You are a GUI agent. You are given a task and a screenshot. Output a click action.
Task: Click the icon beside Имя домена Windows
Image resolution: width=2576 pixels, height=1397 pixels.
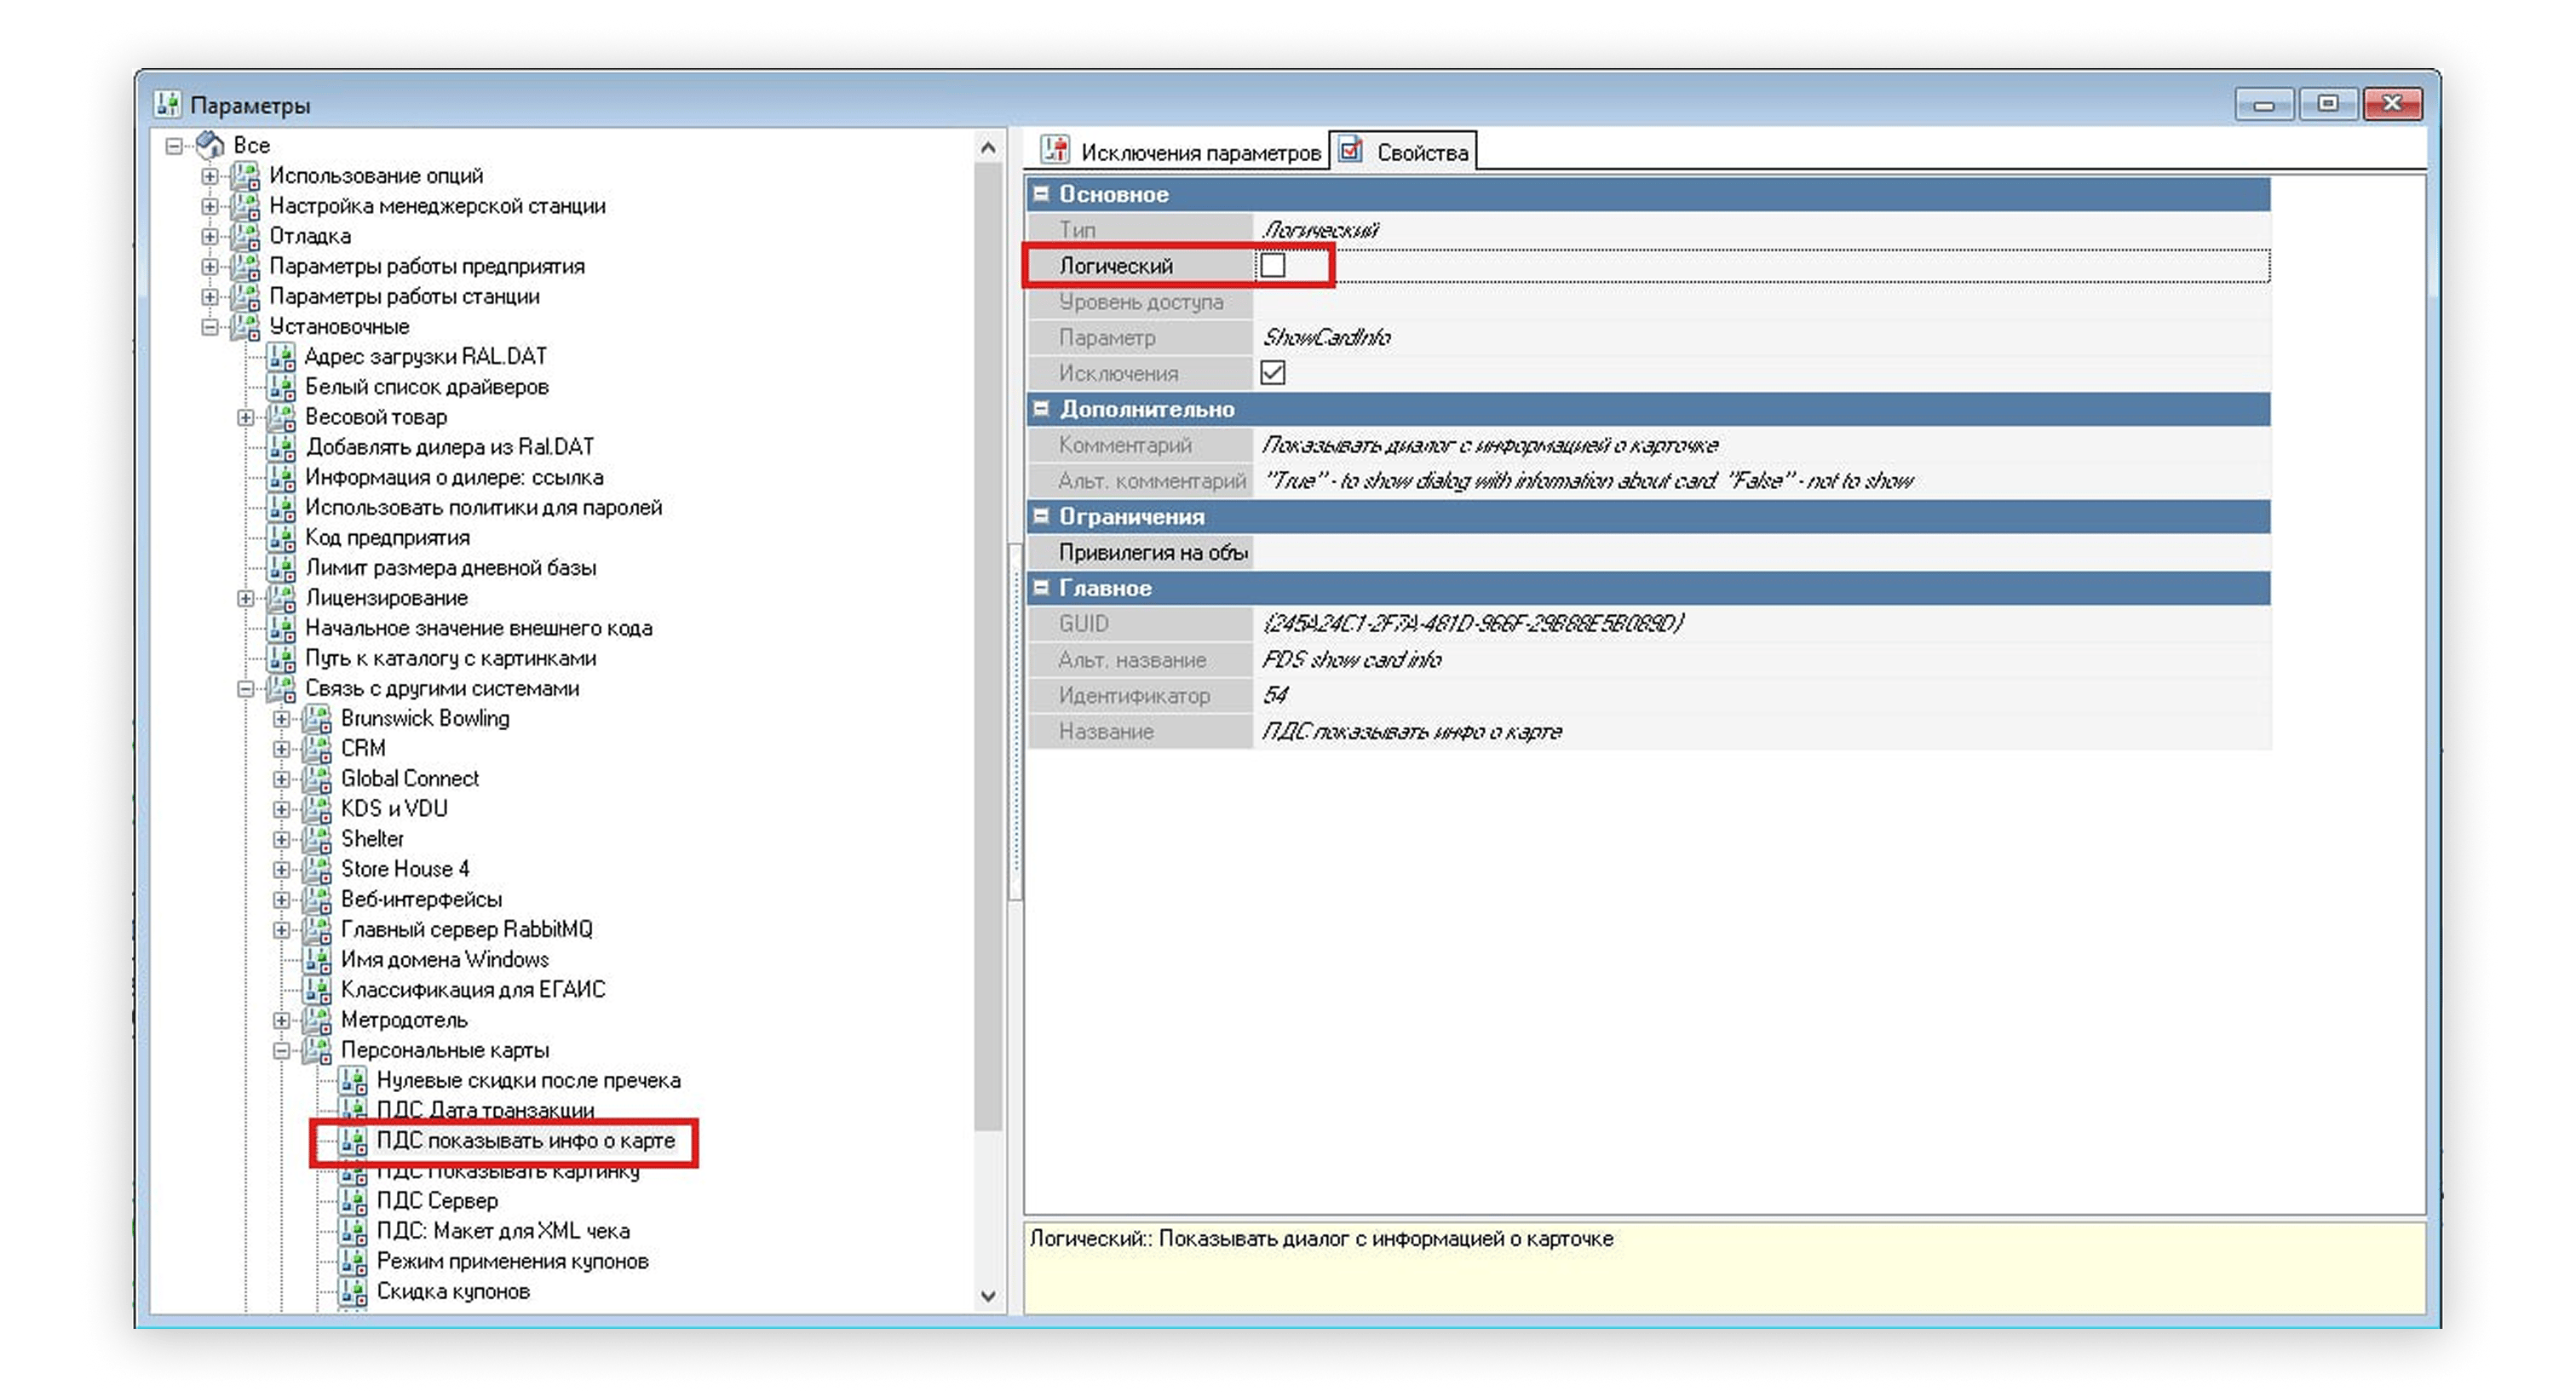[317, 960]
